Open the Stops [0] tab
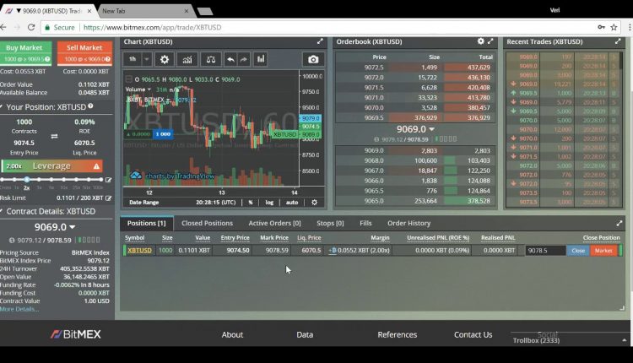 click(x=330, y=223)
